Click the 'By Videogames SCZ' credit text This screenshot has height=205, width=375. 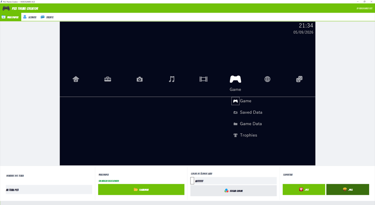pos(364,9)
